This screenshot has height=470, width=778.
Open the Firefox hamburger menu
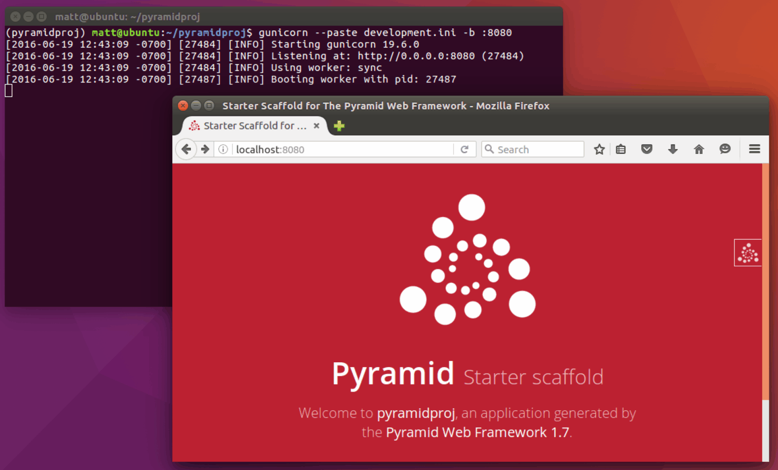pos(755,149)
